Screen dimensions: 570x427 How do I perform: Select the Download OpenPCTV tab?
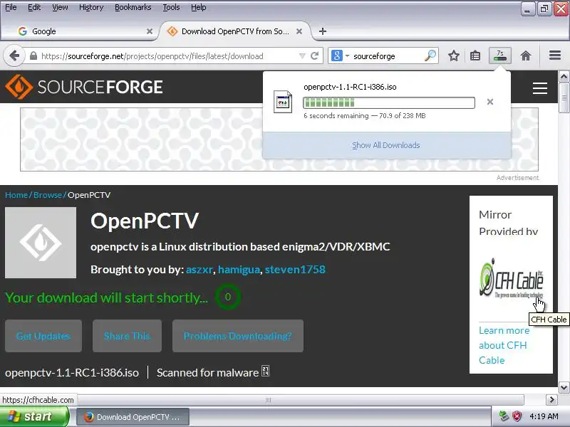[x=234, y=31]
